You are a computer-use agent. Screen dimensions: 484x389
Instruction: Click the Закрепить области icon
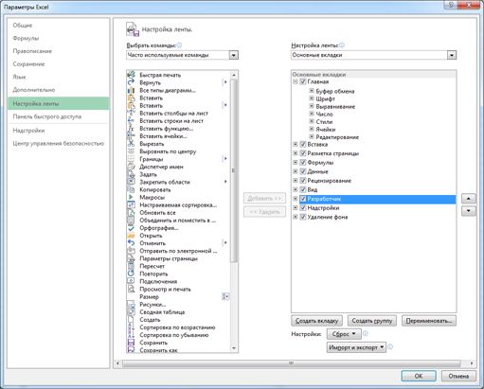131,182
